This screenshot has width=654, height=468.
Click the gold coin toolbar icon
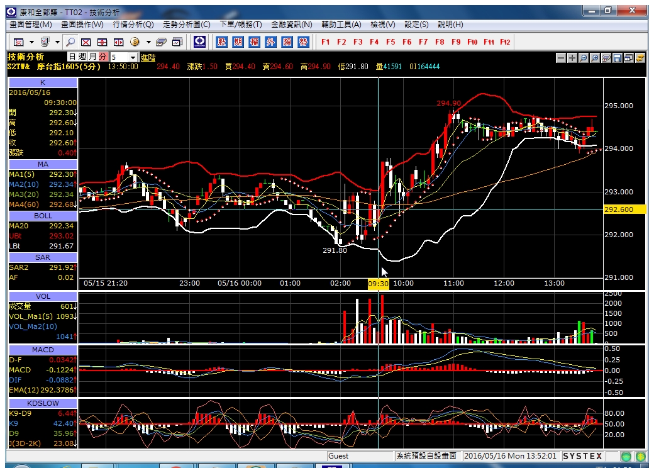(x=135, y=42)
